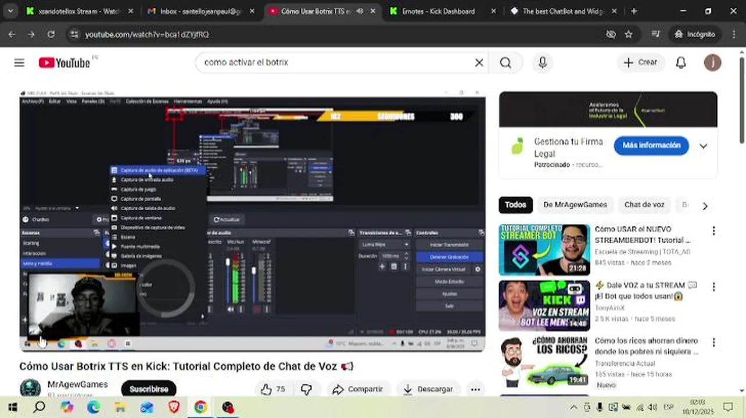Open options for the ricos ahorran video
The height and width of the screenshot is (418, 746).
click(x=713, y=343)
